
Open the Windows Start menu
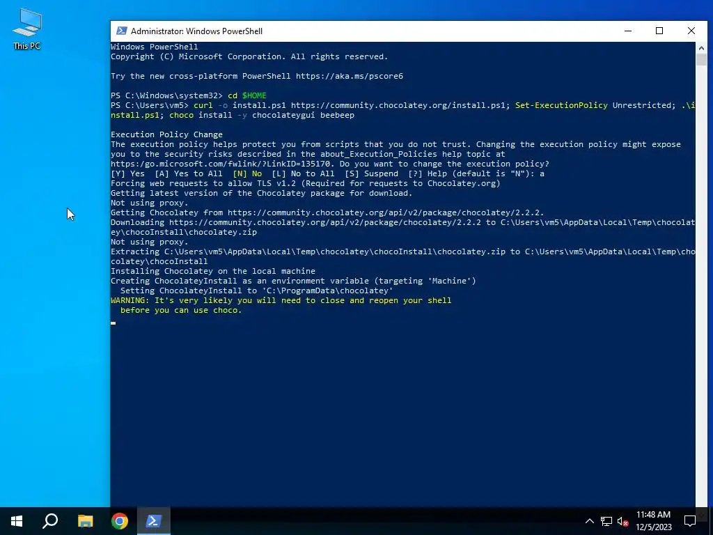point(17,521)
